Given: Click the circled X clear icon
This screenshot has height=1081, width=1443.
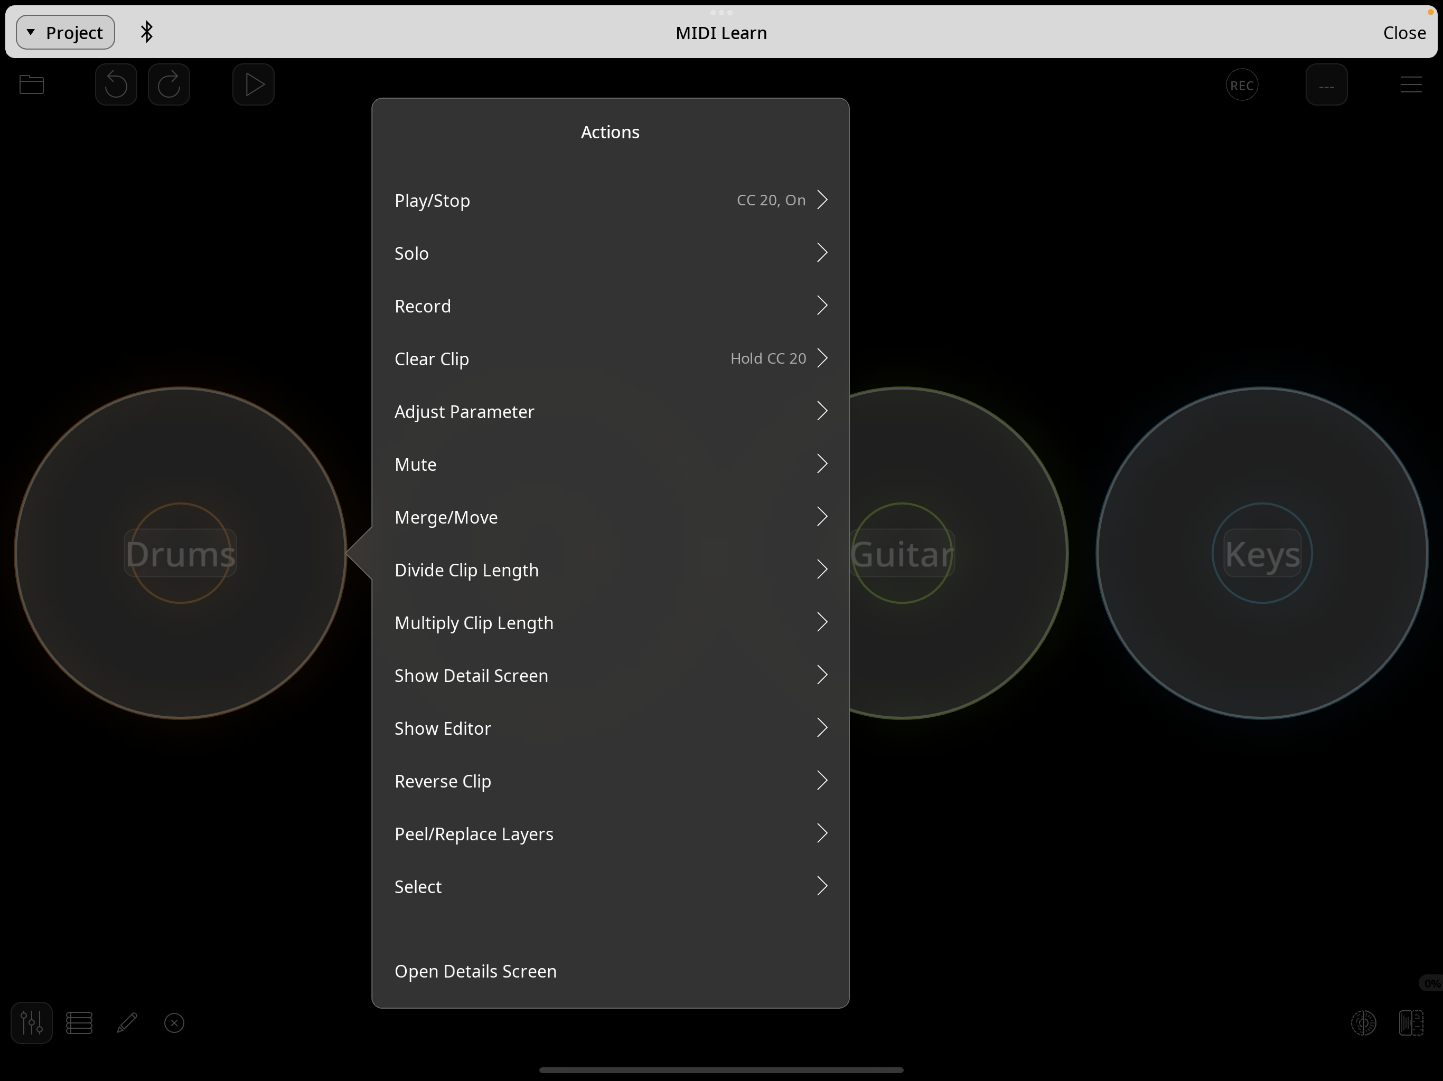Looking at the screenshot, I should tap(174, 1022).
